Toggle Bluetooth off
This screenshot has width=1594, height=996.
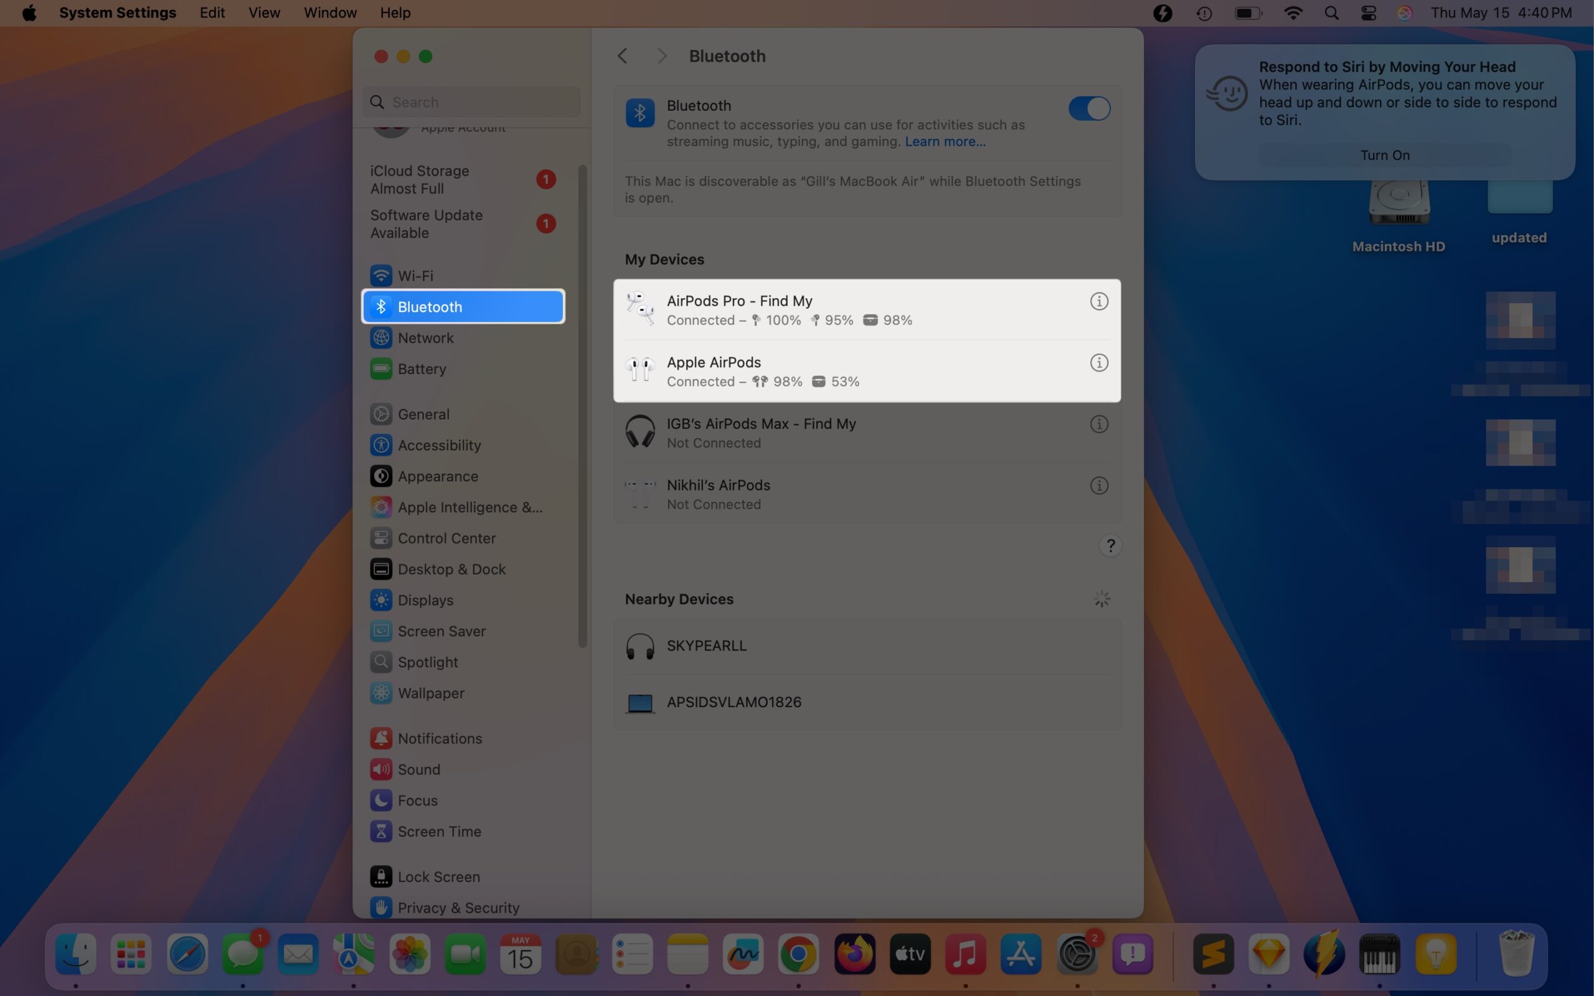(1088, 108)
